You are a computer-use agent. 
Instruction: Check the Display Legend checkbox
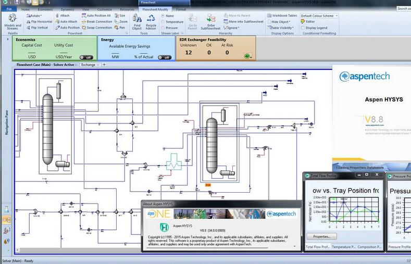pyautogui.click(x=303, y=28)
